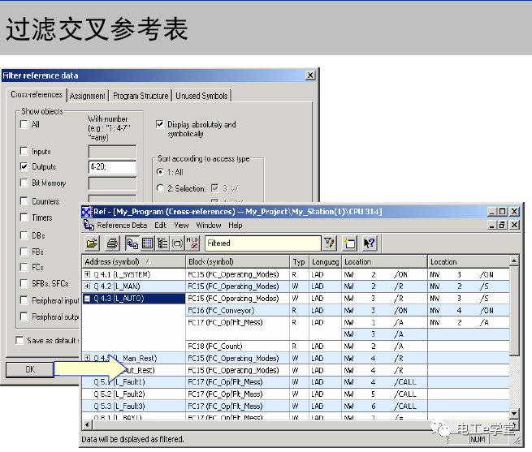532x452 pixels.
Task: Uncheck Display absolutely and symbolically
Action: pos(160,124)
